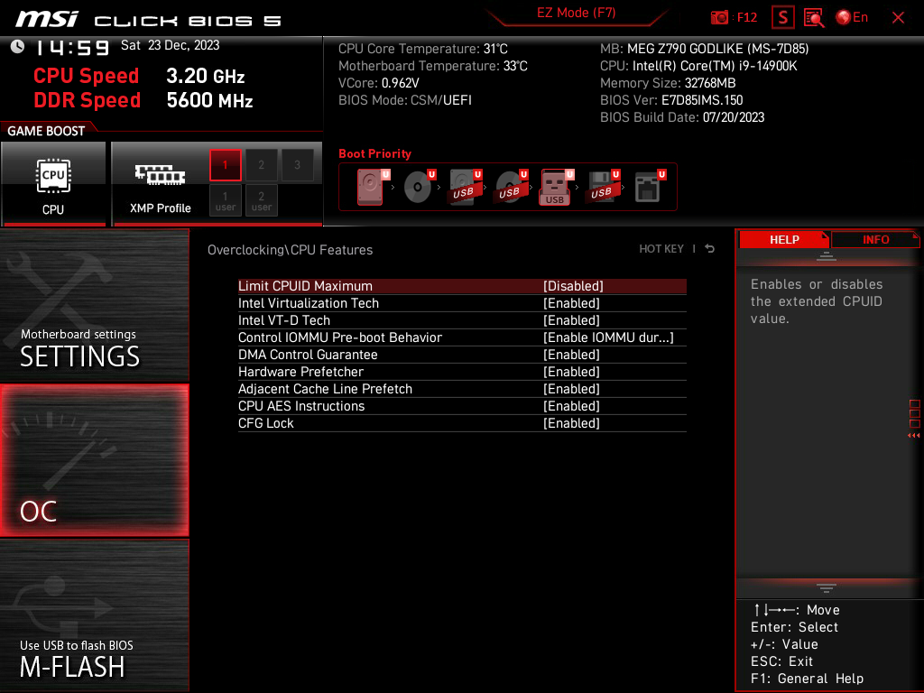This screenshot has width=924, height=693.
Task: Change Hardware Prefetcher [Enabled] value
Action: [571, 371]
